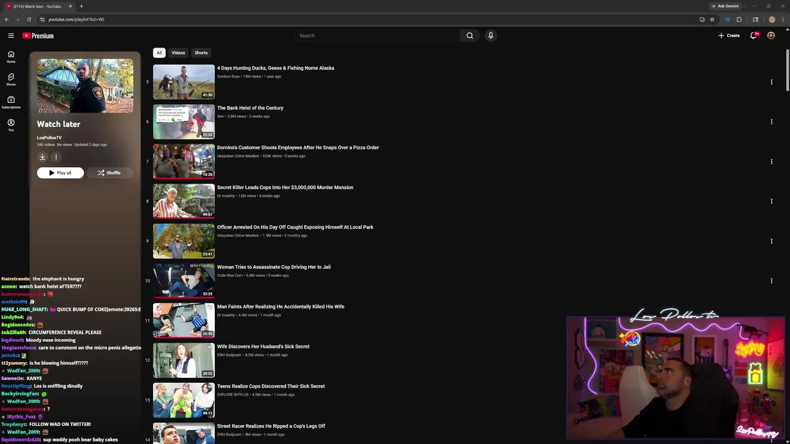Switch to the Watch later - YouTube tab
This screenshot has width=790, height=444.
(x=37, y=6)
